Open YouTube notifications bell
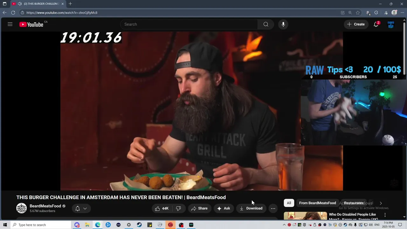Image resolution: width=407 pixels, height=229 pixels. point(376,24)
